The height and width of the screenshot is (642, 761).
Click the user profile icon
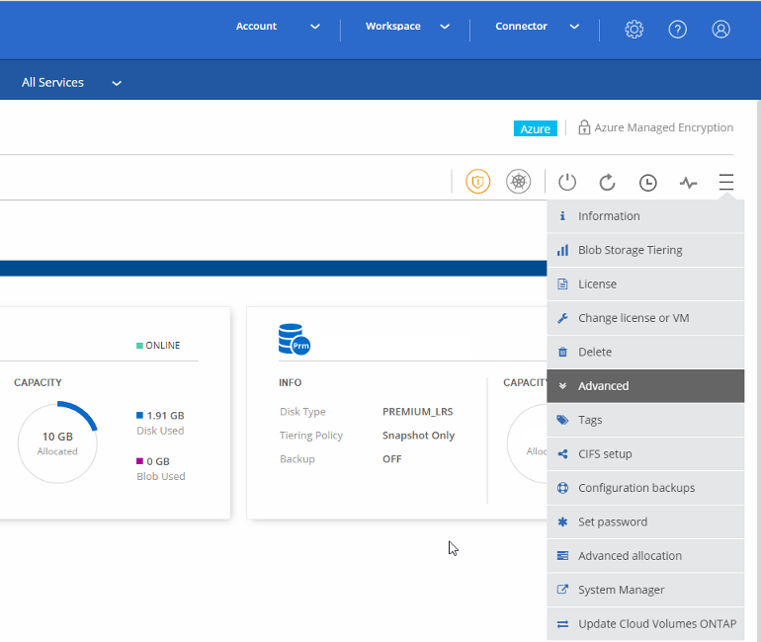[x=721, y=30]
